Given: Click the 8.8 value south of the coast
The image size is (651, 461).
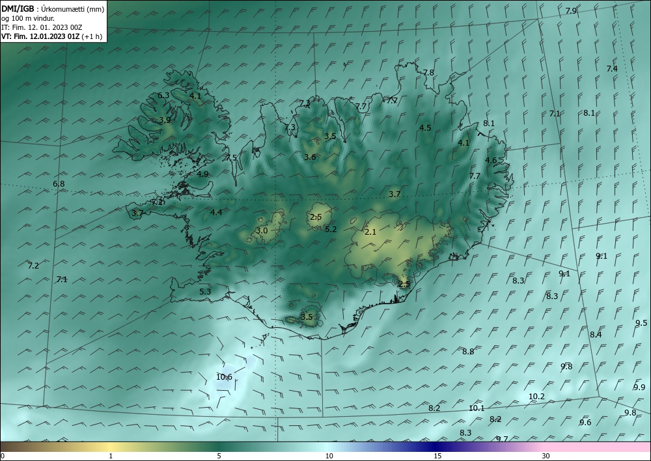Looking at the screenshot, I should click(x=468, y=352).
